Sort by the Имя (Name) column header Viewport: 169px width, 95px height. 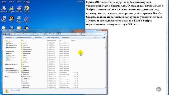pos(22,40)
